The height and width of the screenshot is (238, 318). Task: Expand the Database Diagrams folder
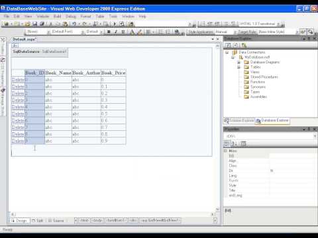(238, 62)
